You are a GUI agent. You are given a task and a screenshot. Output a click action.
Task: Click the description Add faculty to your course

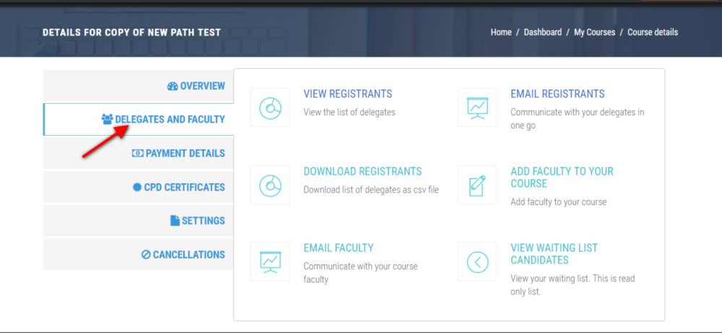click(559, 202)
